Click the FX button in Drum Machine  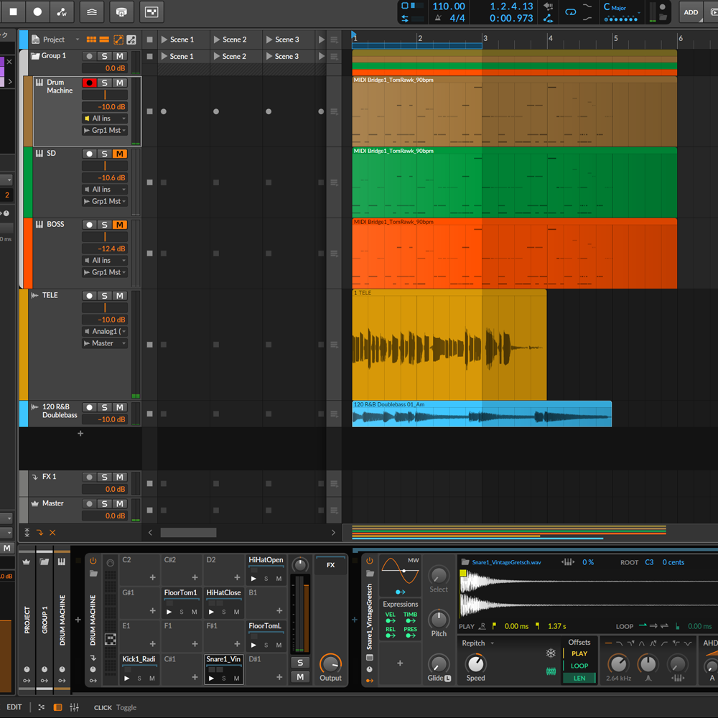pos(330,565)
